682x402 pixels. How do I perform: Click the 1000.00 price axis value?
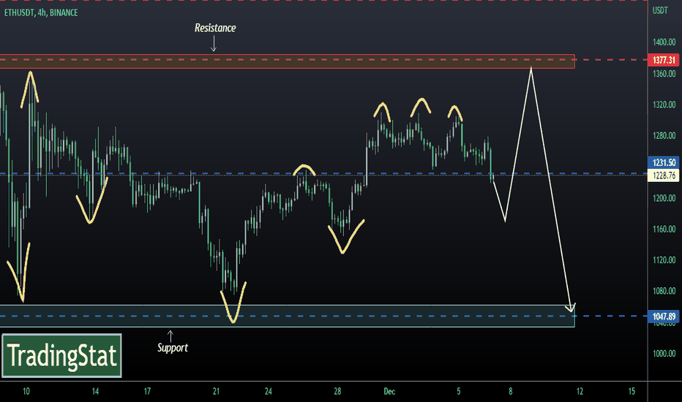(664, 354)
